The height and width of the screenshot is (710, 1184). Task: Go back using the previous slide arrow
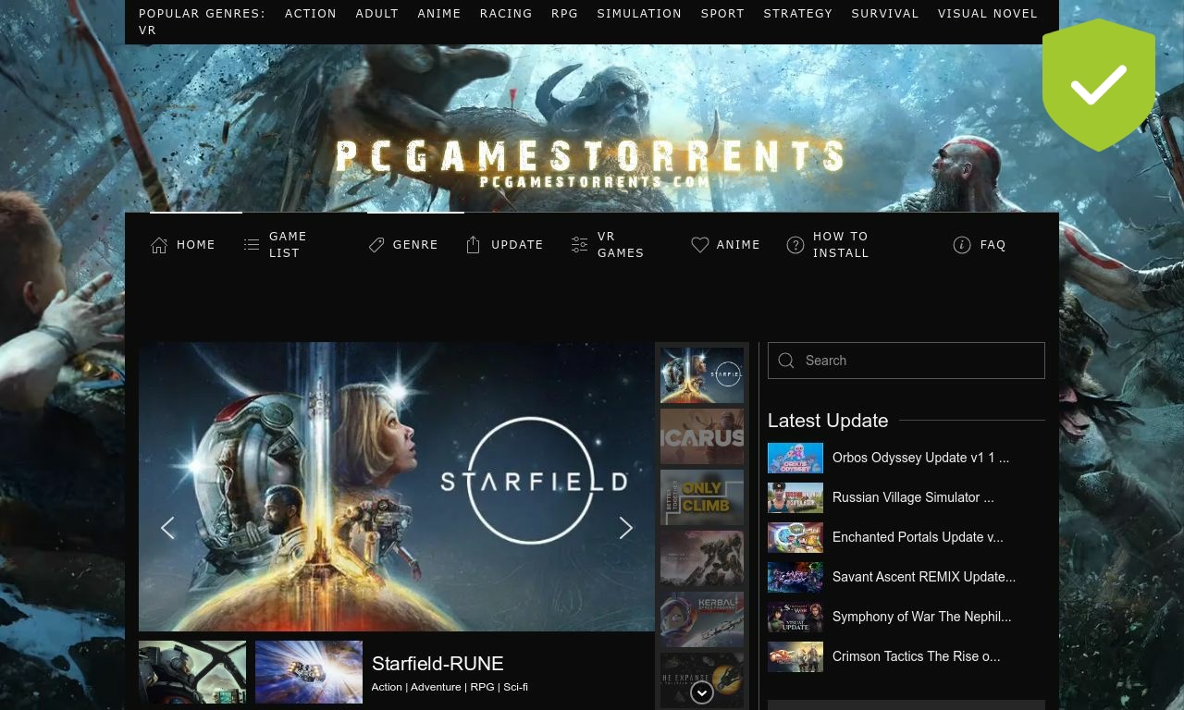(167, 528)
